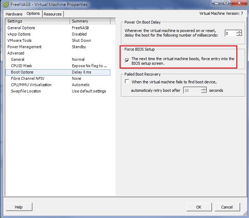Click 'Disabled' vApp summary value

pyautogui.click(x=79, y=34)
